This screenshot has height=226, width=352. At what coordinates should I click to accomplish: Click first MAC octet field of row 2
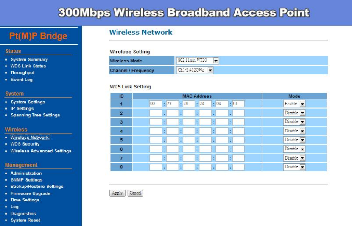click(x=156, y=113)
